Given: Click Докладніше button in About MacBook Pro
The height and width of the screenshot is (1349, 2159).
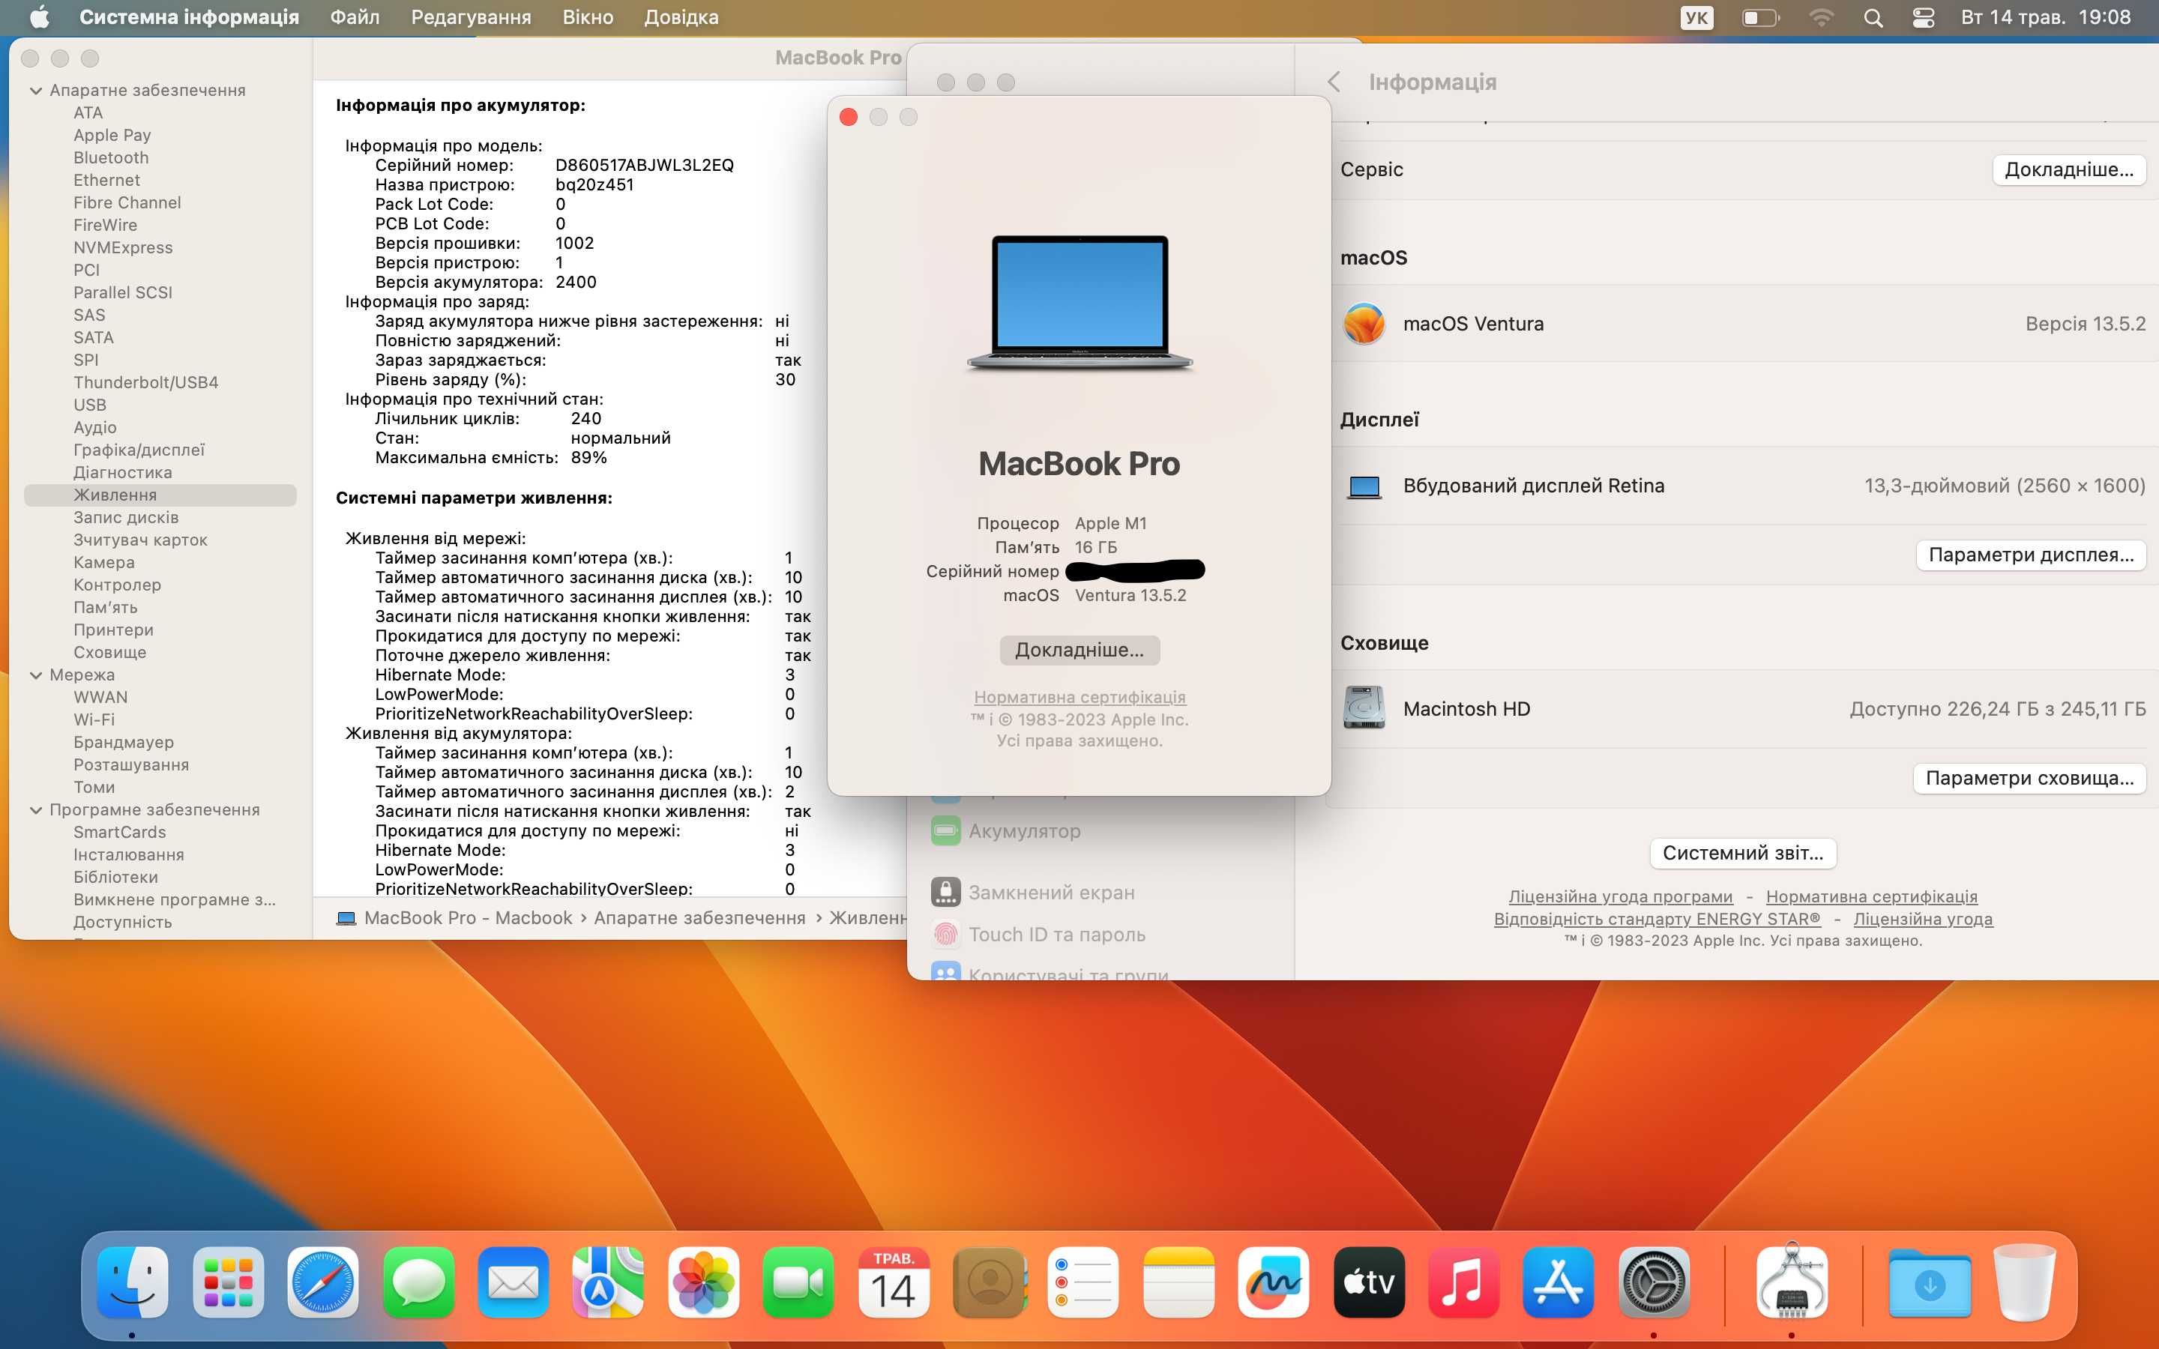Looking at the screenshot, I should click(1079, 650).
